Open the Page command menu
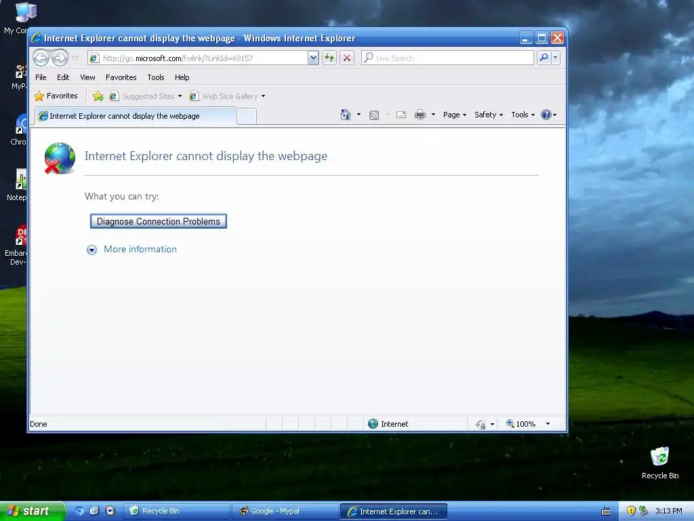The width and height of the screenshot is (694, 521). (455, 115)
